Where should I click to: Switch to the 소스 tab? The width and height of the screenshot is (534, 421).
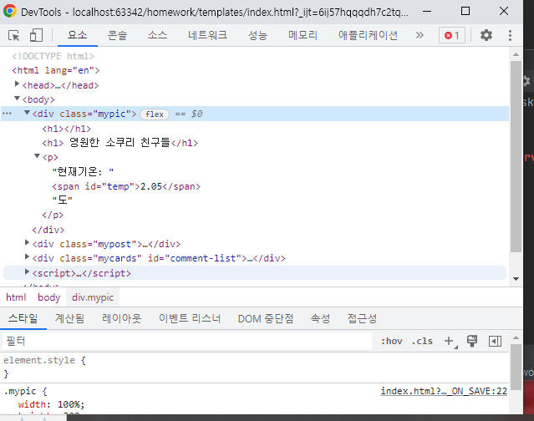click(157, 35)
